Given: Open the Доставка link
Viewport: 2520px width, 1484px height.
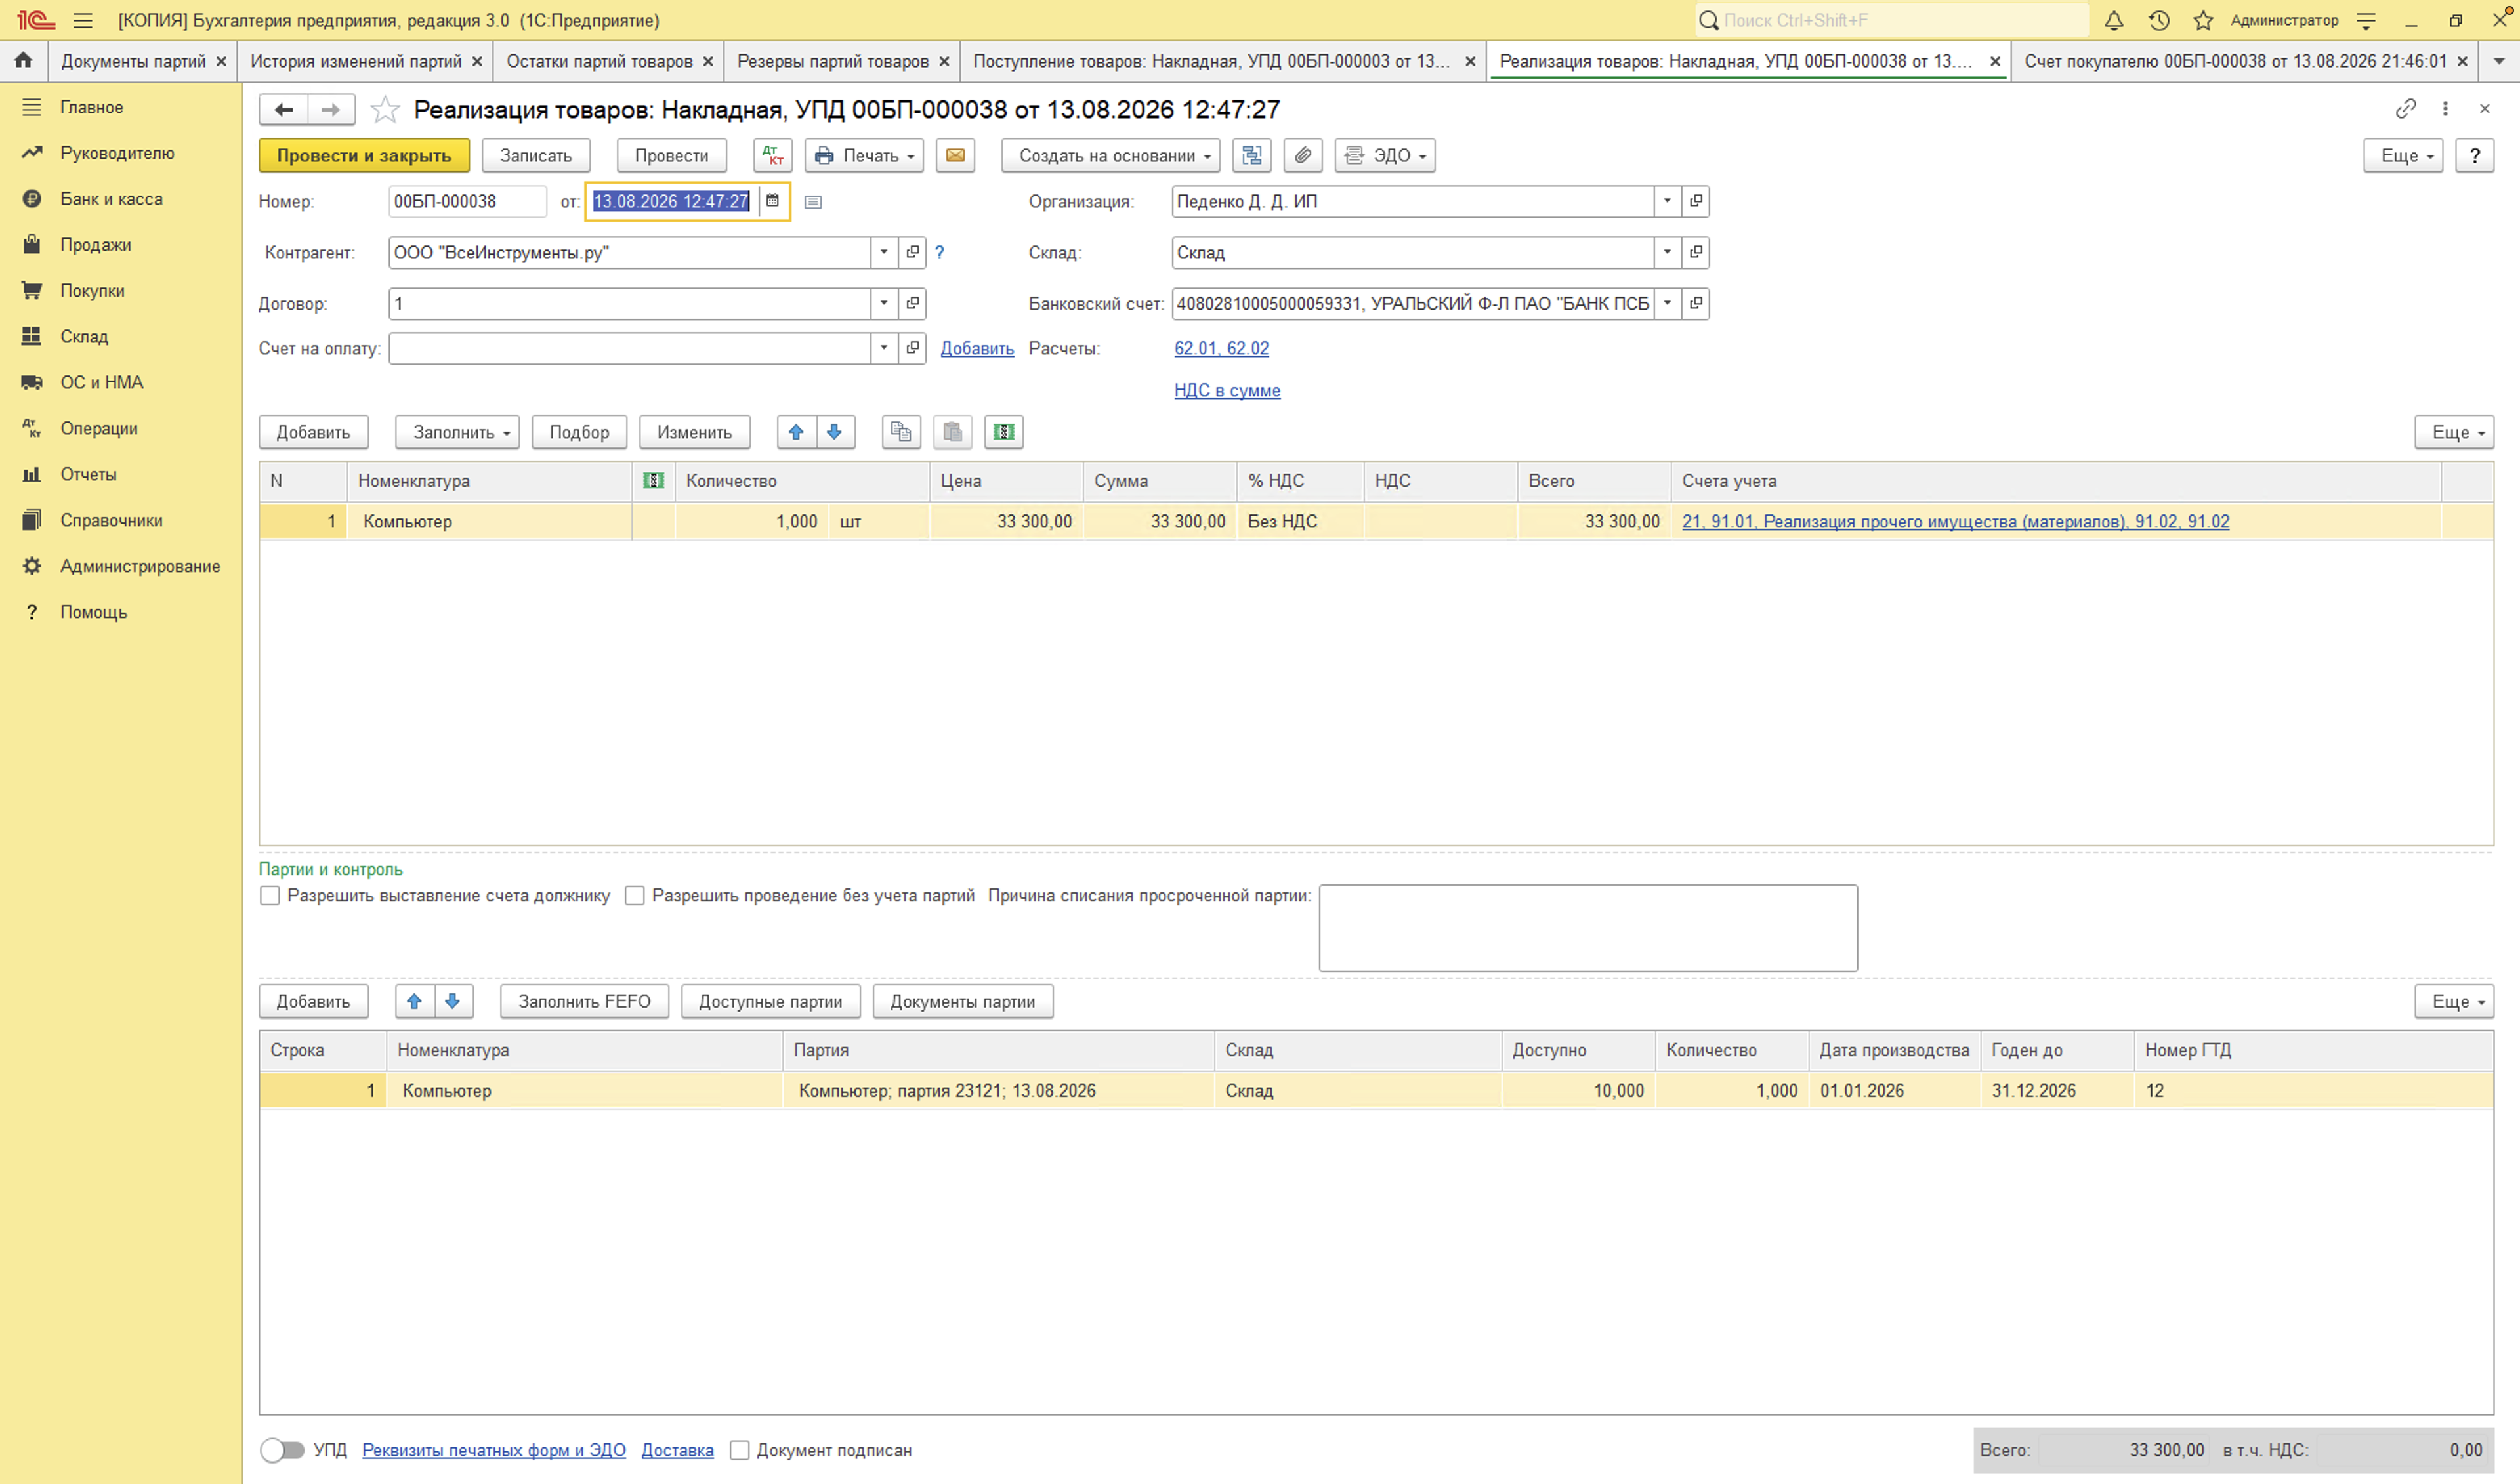Looking at the screenshot, I should pos(678,1450).
